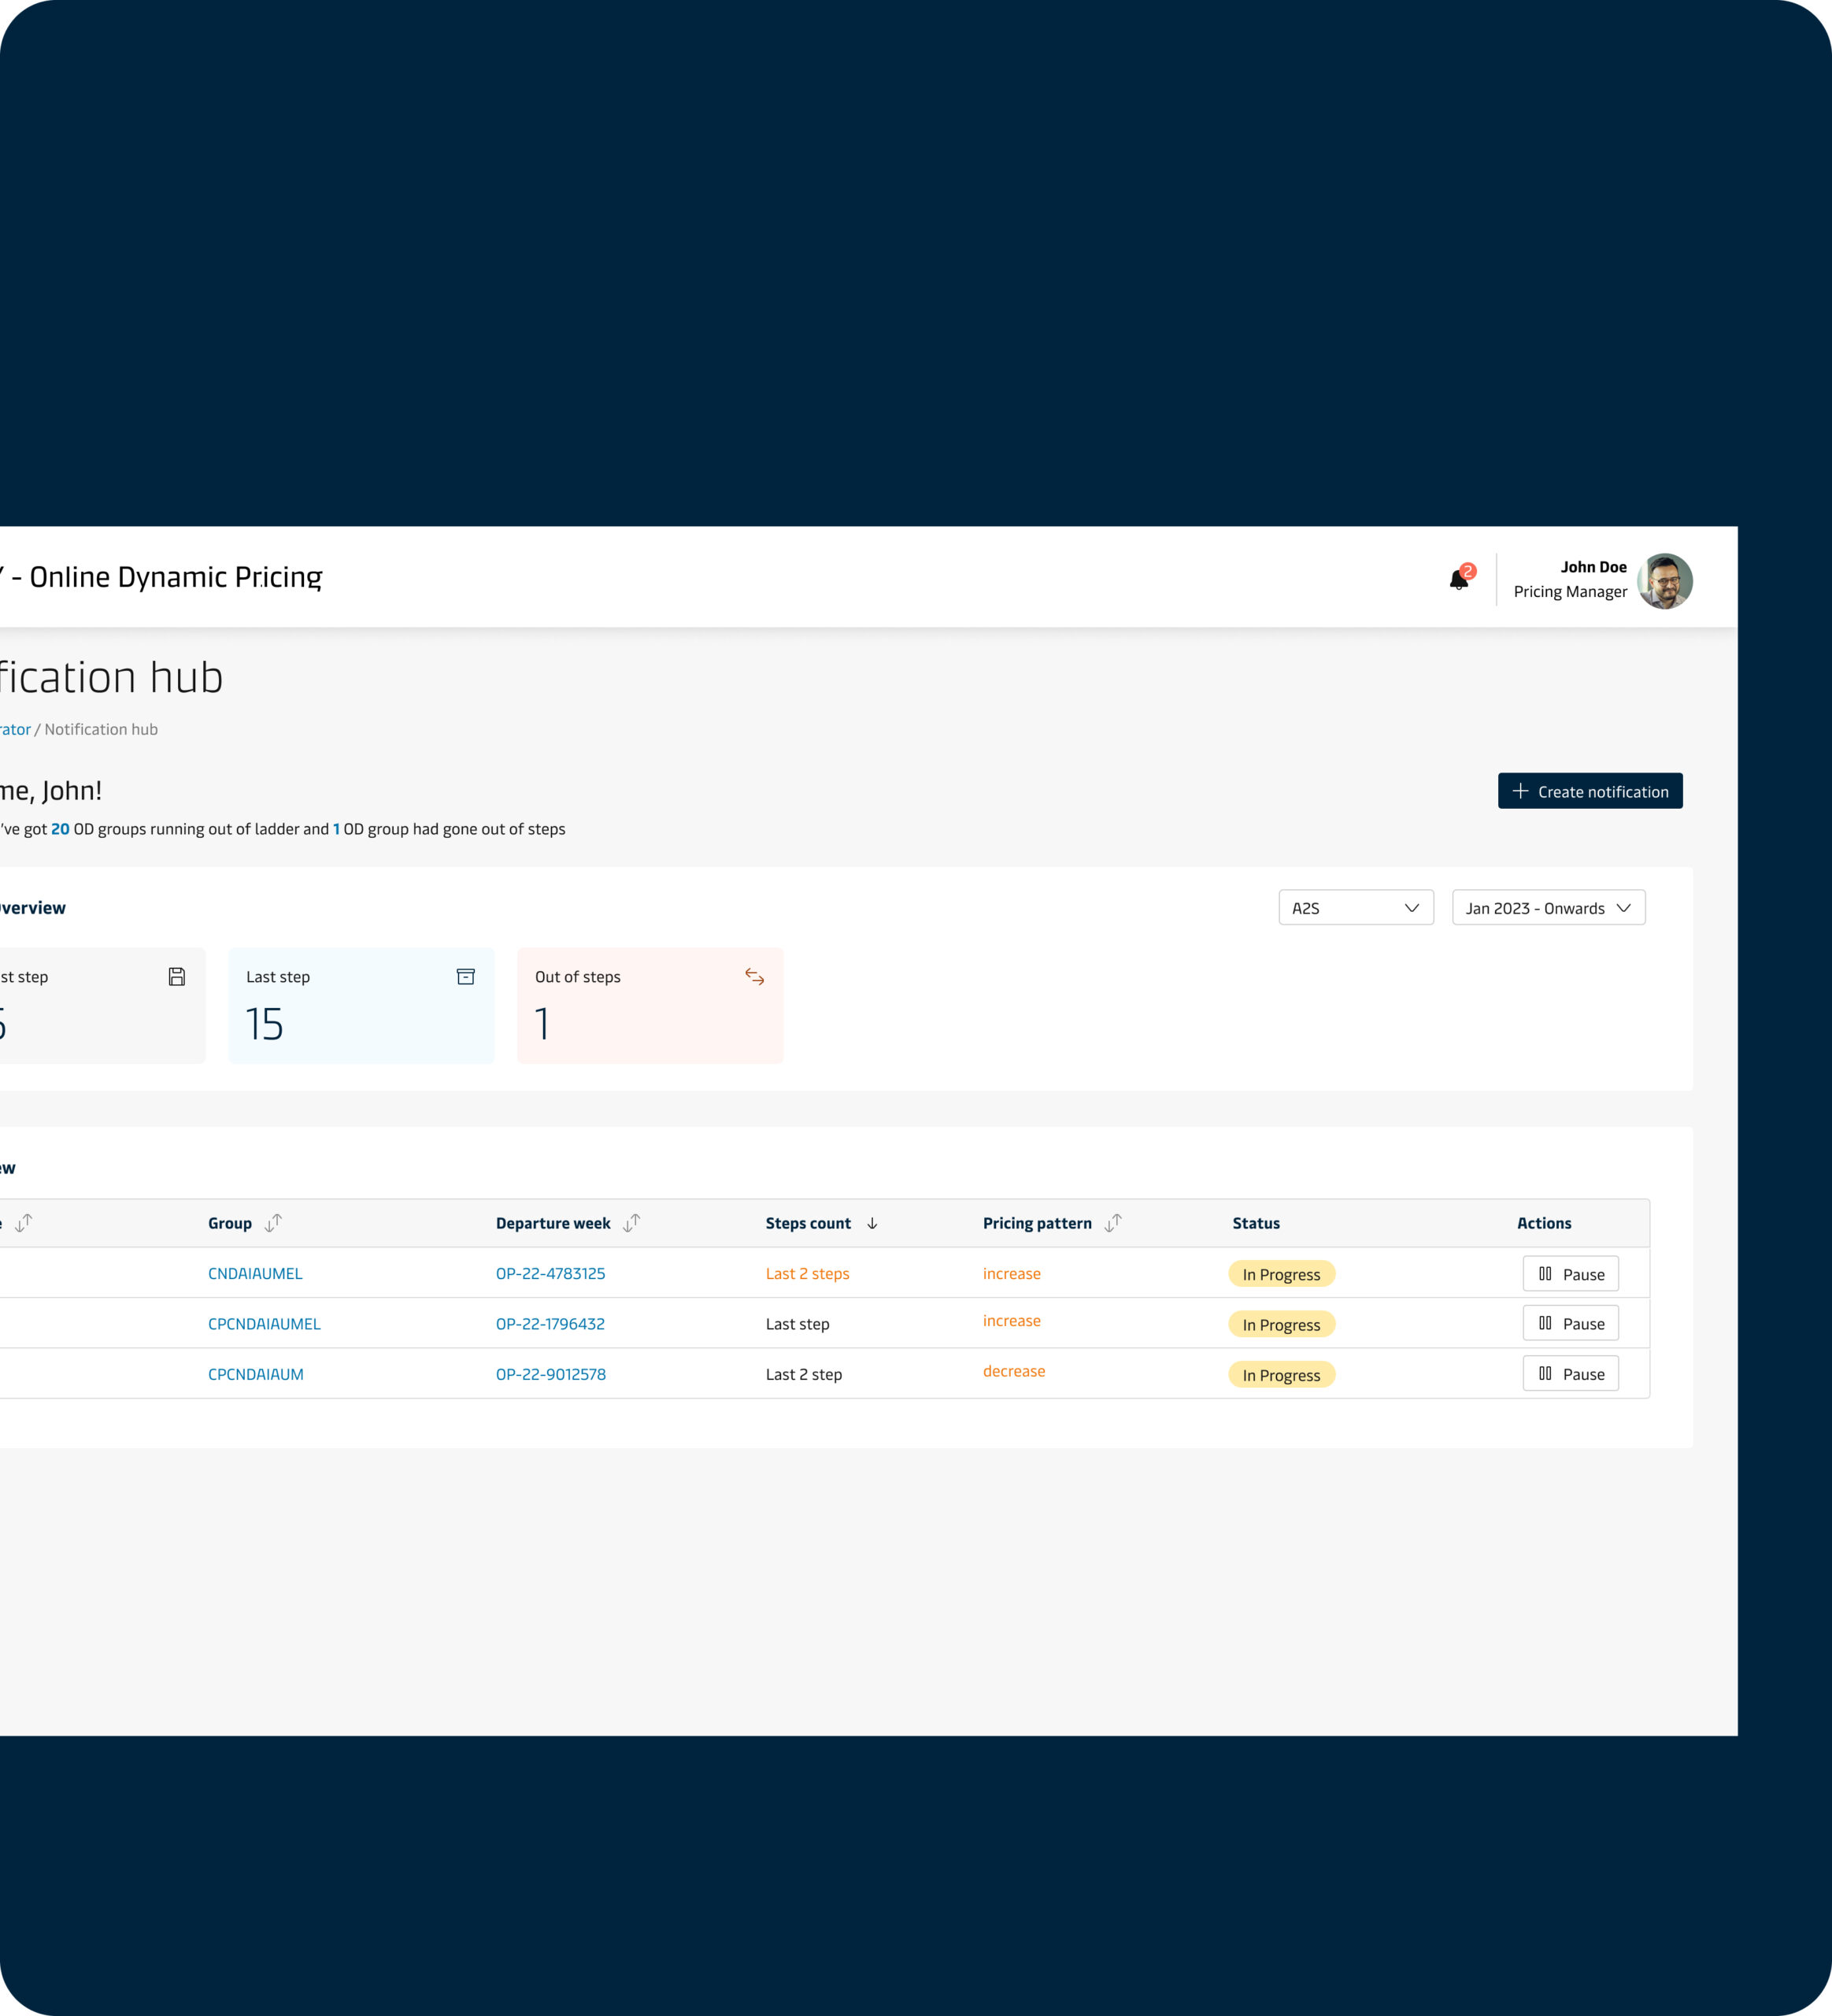This screenshot has height=2016, width=1832.
Task: Sort by Steps count down arrow
Action: point(872,1223)
